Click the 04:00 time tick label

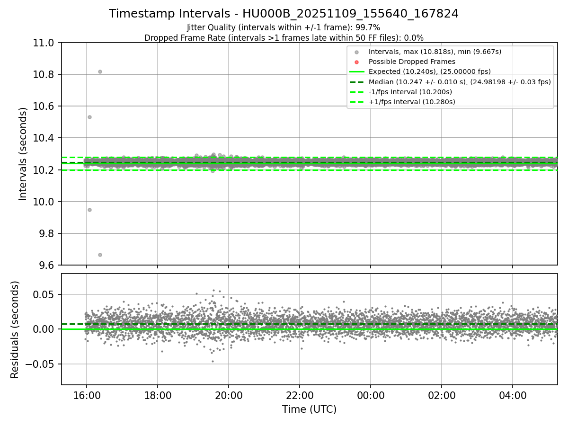point(513,395)
